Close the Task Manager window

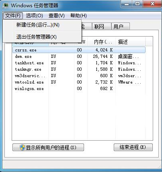(x=152, y=4)
